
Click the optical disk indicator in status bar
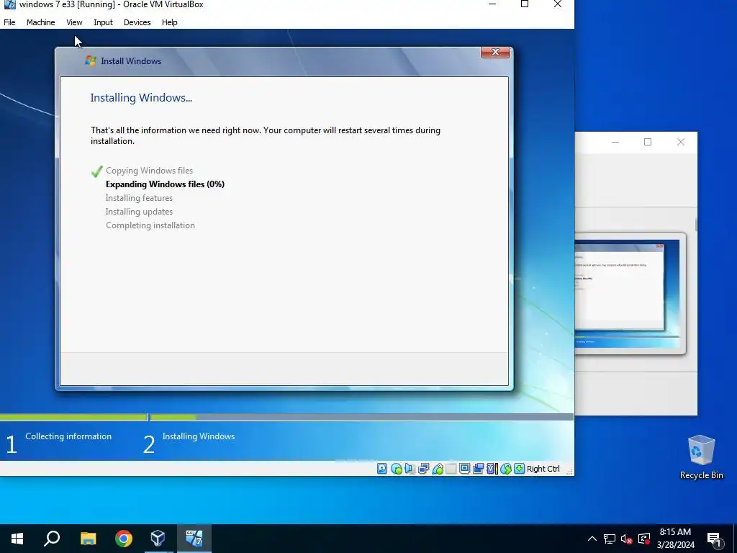pyautogui.click(x=397, y=468)
